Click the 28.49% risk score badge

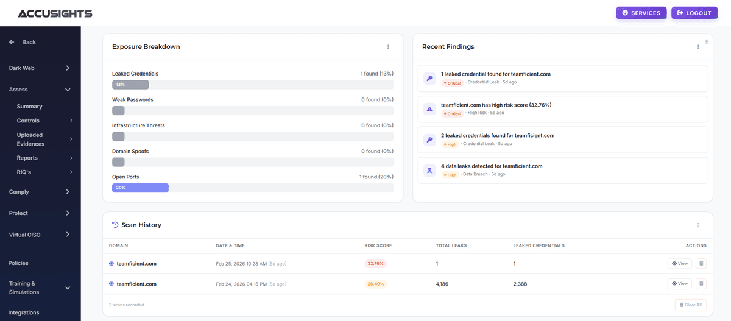375,284
